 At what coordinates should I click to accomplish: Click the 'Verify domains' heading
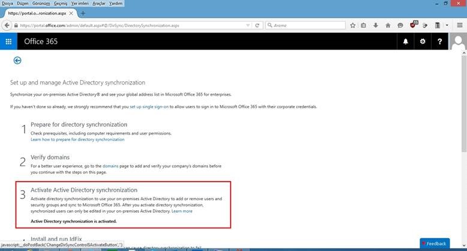(50, 157)
